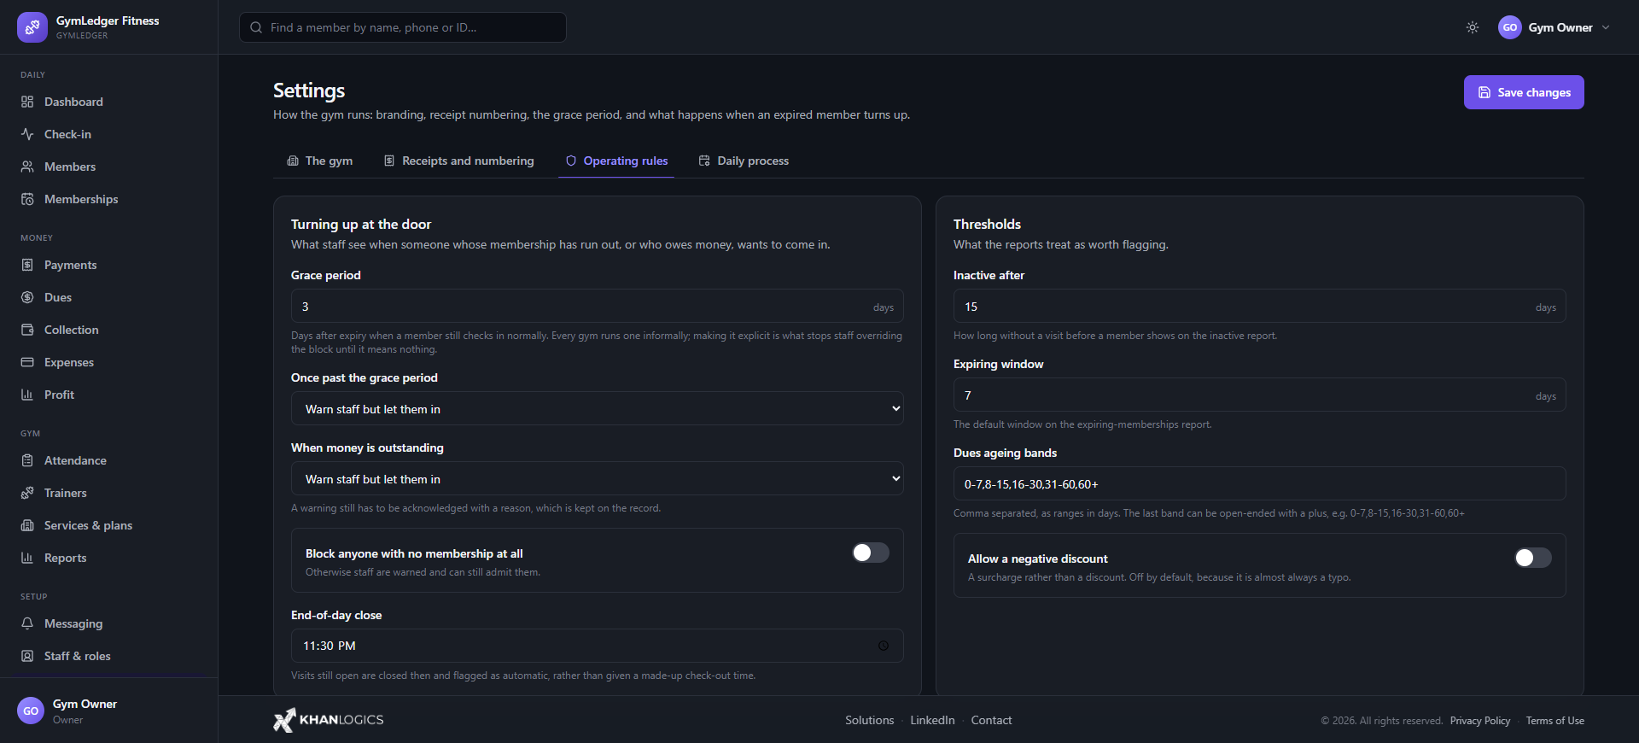Screen dimensions: 1639x743
Task: Click the Save changes button
Action: (x=1524, y=92)
